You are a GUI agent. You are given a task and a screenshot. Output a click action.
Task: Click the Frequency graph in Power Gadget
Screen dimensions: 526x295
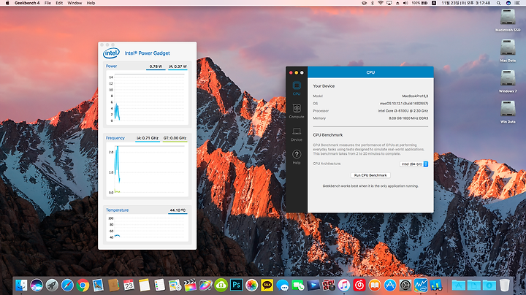147,169
